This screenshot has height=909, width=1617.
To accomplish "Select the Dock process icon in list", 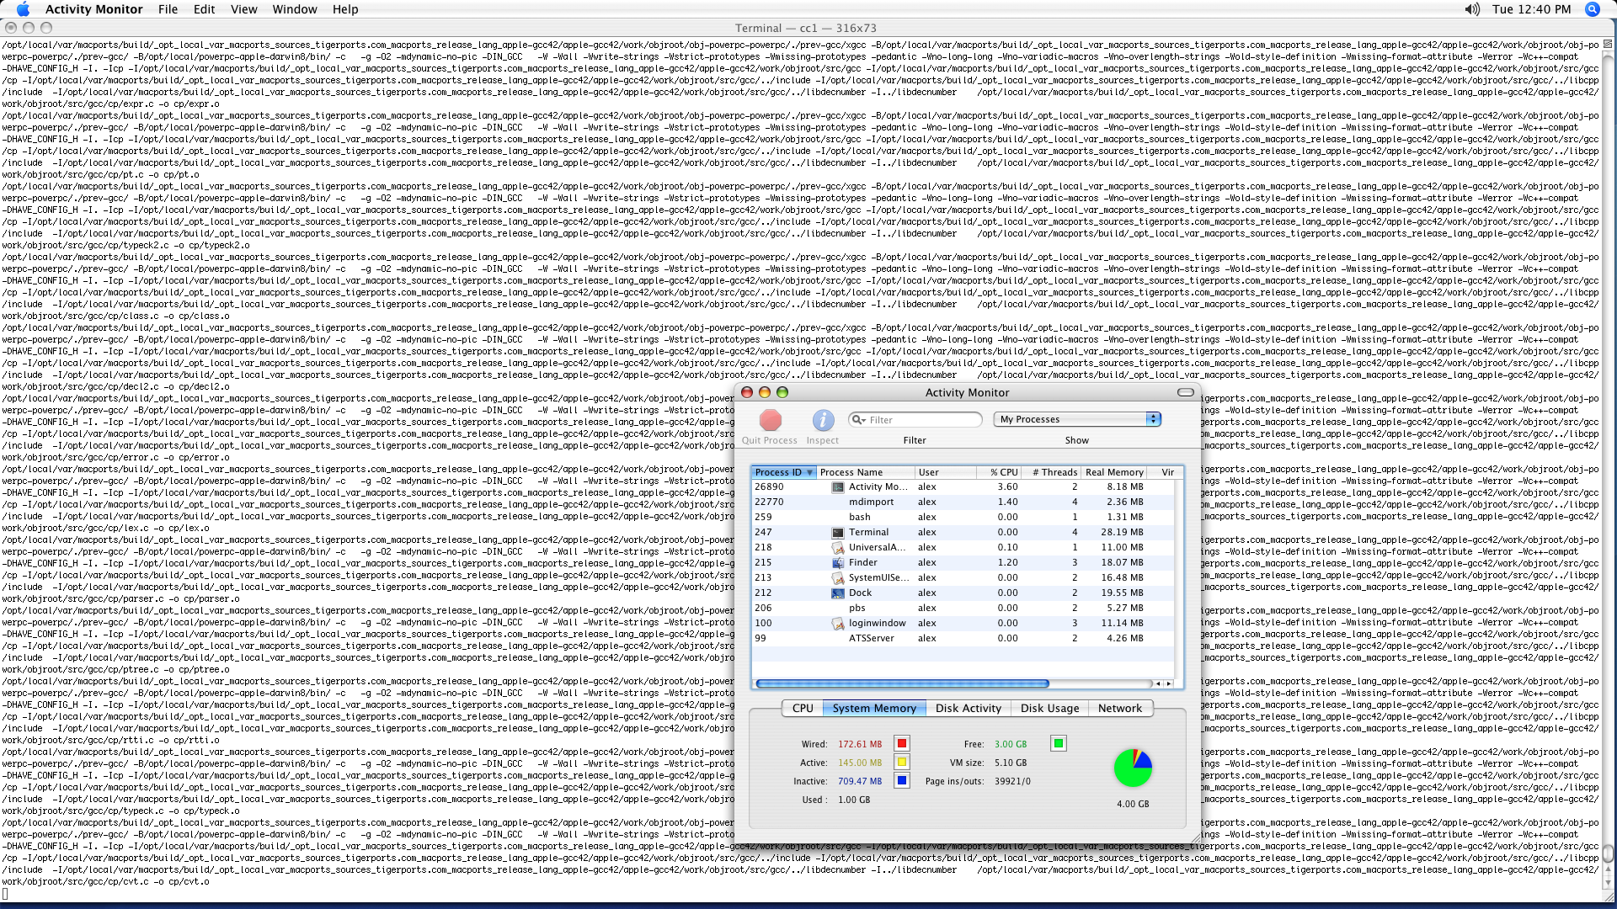I will point(838,593).
